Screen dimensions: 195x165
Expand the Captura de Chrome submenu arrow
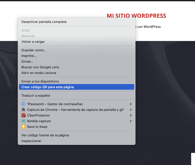[x=131, y=110]
